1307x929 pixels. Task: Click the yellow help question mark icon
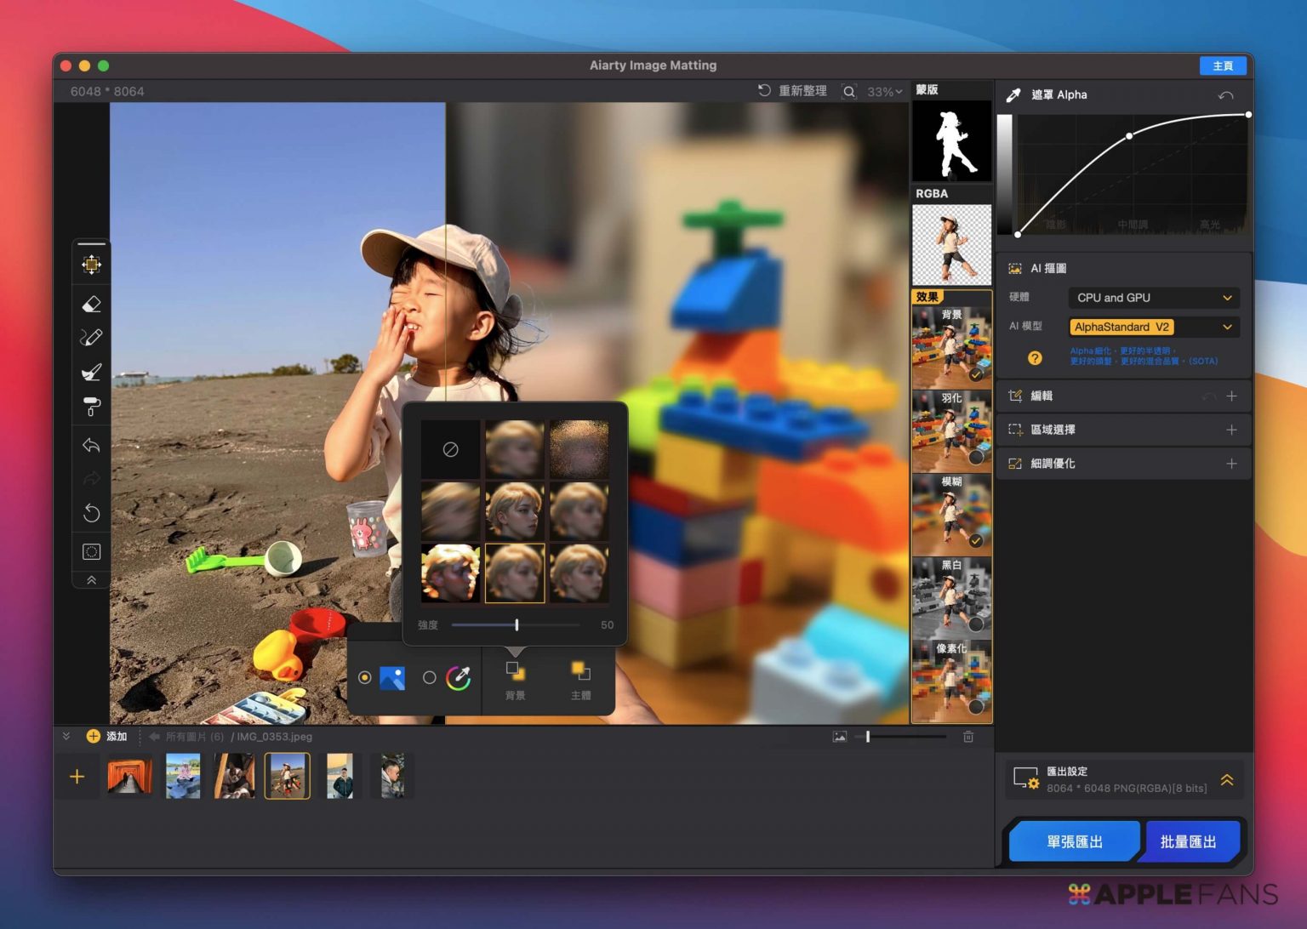point(1035,358)
